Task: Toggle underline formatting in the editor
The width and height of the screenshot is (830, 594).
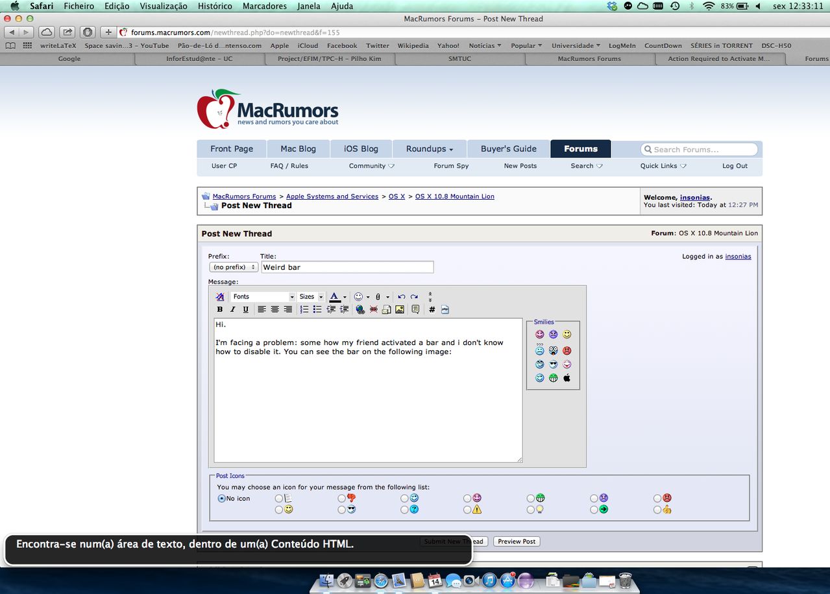Action: pyautogui.click(x=245, y=309)
